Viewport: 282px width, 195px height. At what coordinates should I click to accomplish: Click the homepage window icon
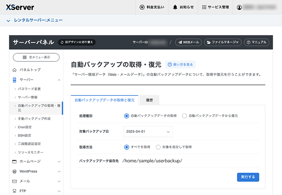point(14,162)
